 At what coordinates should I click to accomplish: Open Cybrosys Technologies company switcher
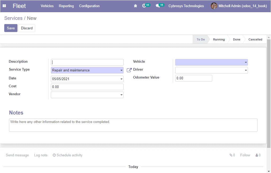point(186,6)
